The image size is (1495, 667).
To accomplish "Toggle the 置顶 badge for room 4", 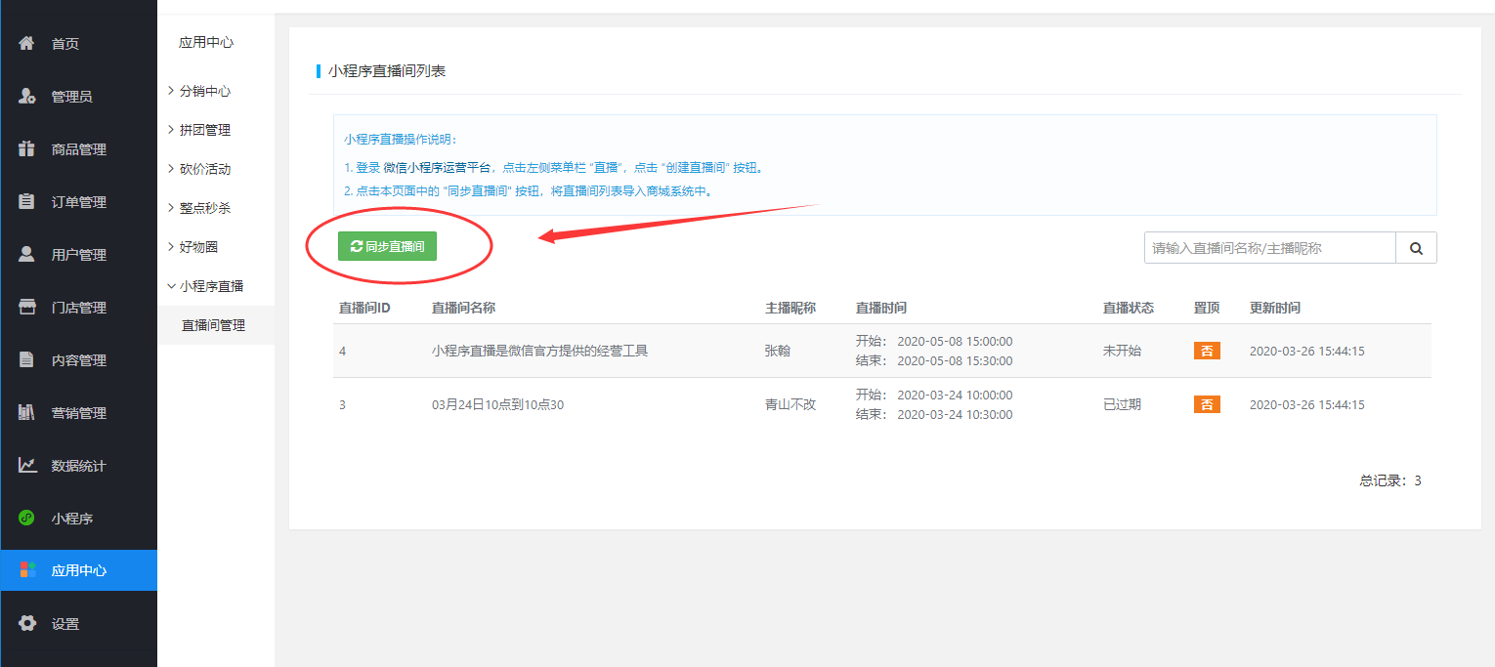I will (x=1207, y=351).
